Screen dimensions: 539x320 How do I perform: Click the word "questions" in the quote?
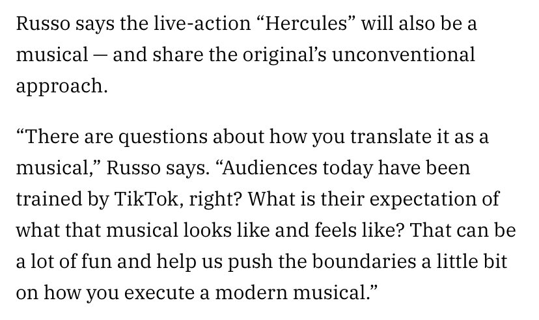(163, 138)
